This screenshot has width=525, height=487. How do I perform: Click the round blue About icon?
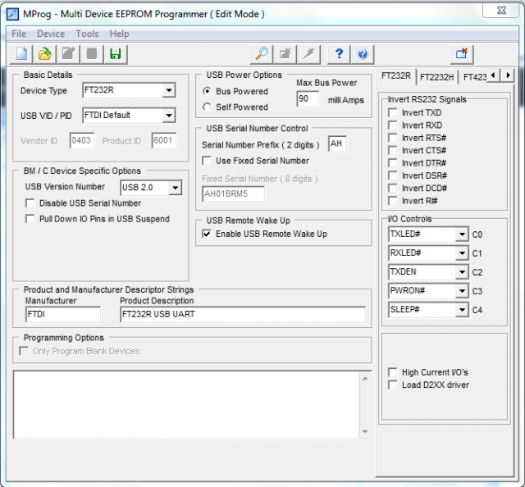point(363,54)
